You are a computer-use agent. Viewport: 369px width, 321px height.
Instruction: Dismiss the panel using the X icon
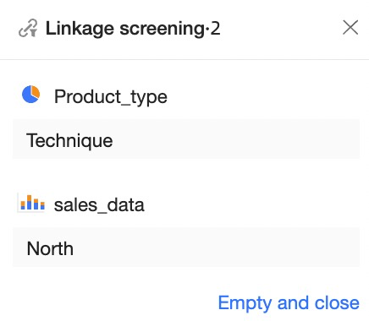pyautogui.click(x=350, y=28)
